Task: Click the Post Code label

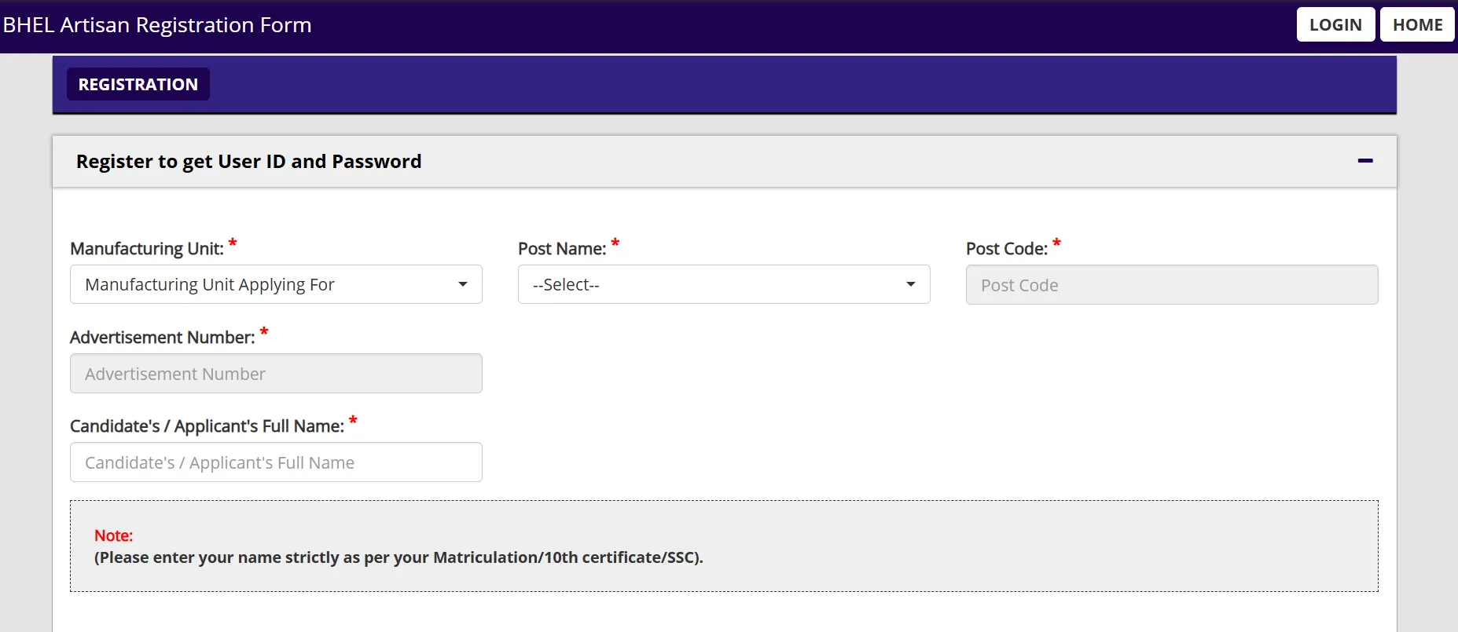Action: click(x=1007, y=249)
